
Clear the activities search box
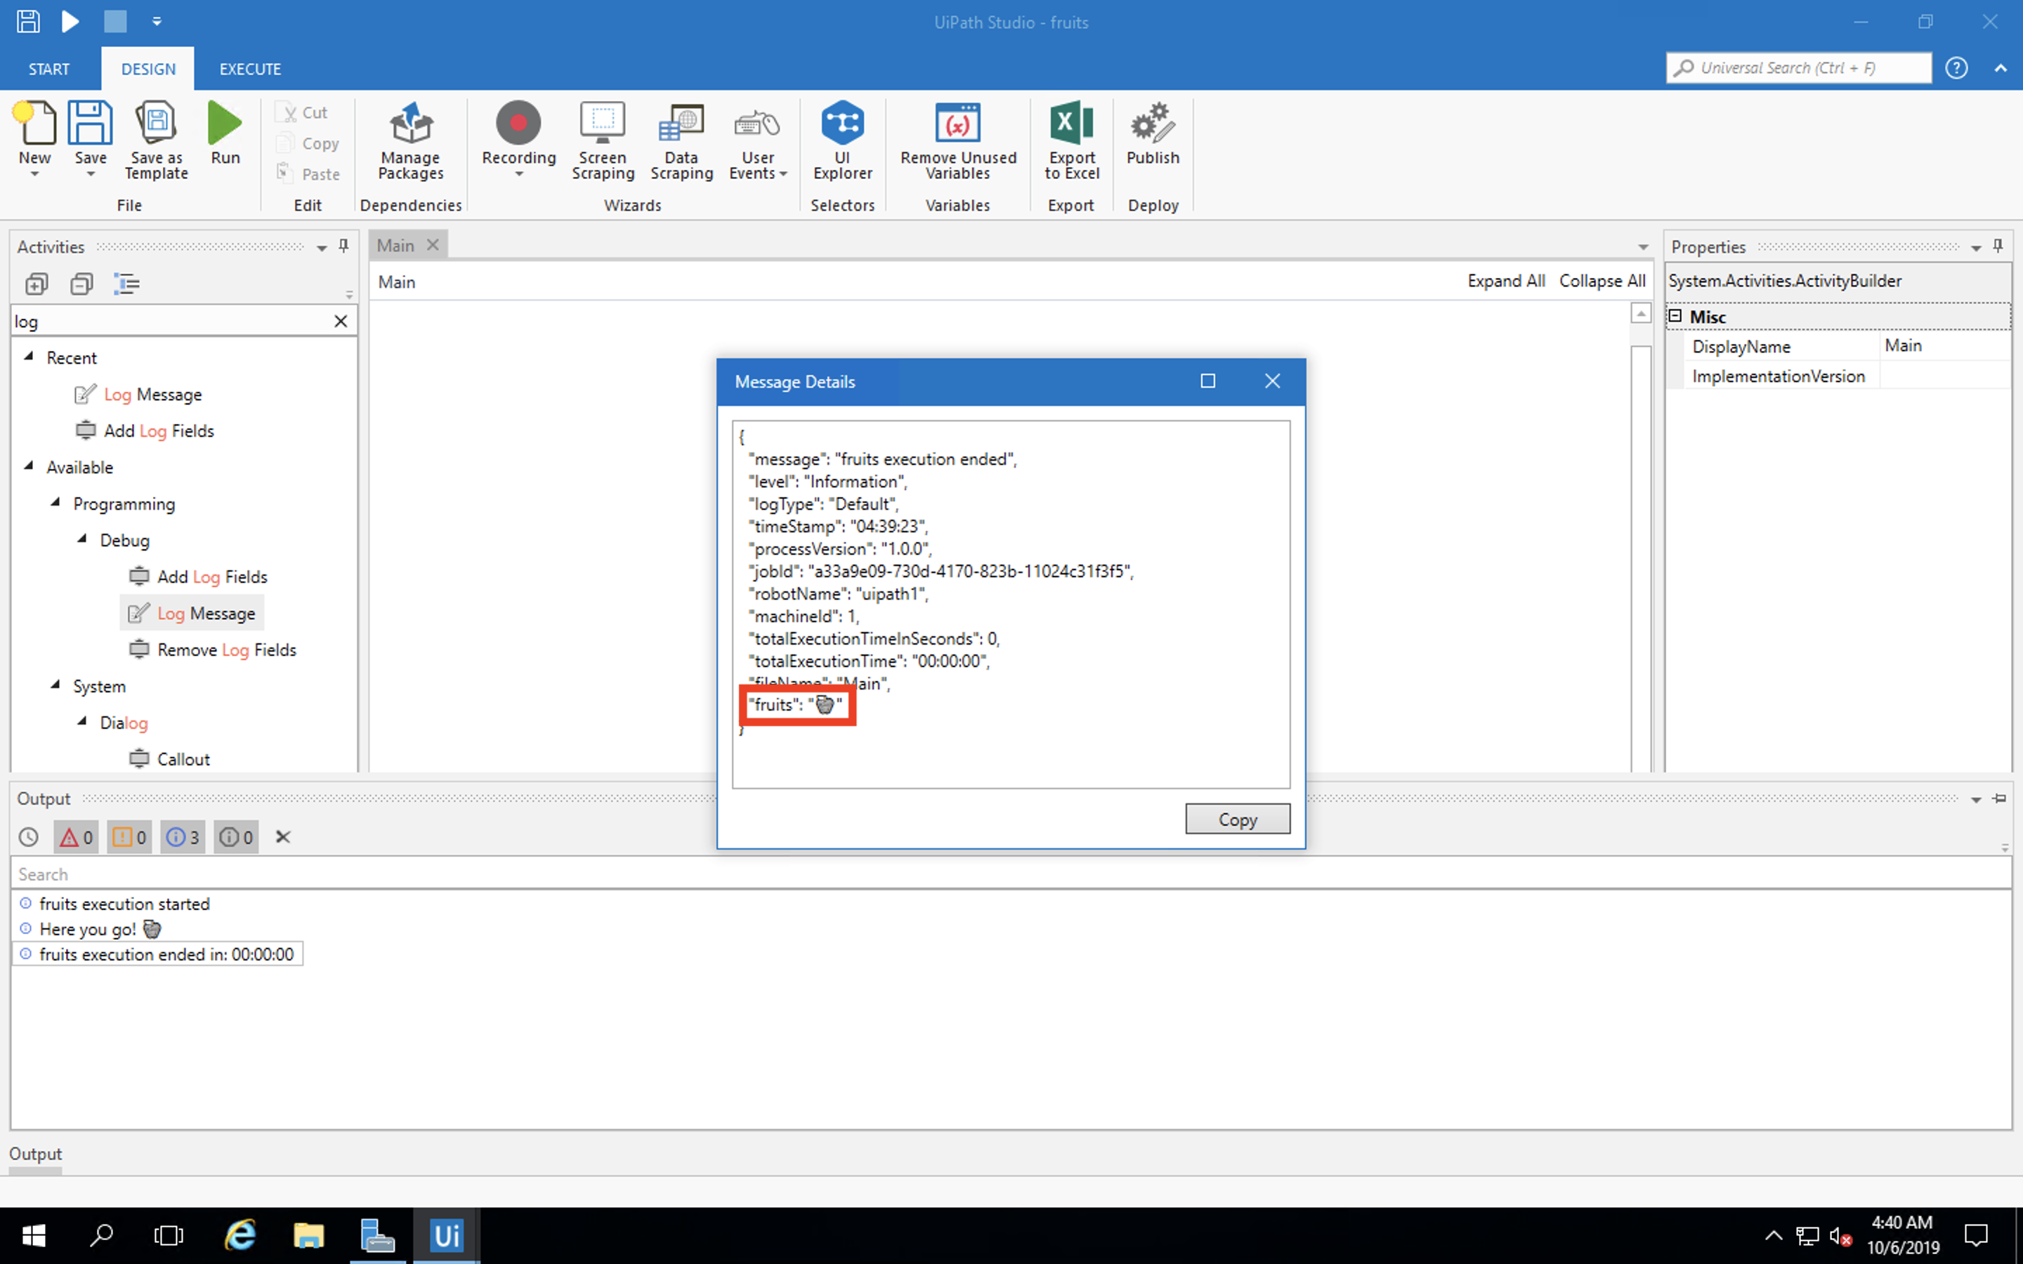click(340, 321)
